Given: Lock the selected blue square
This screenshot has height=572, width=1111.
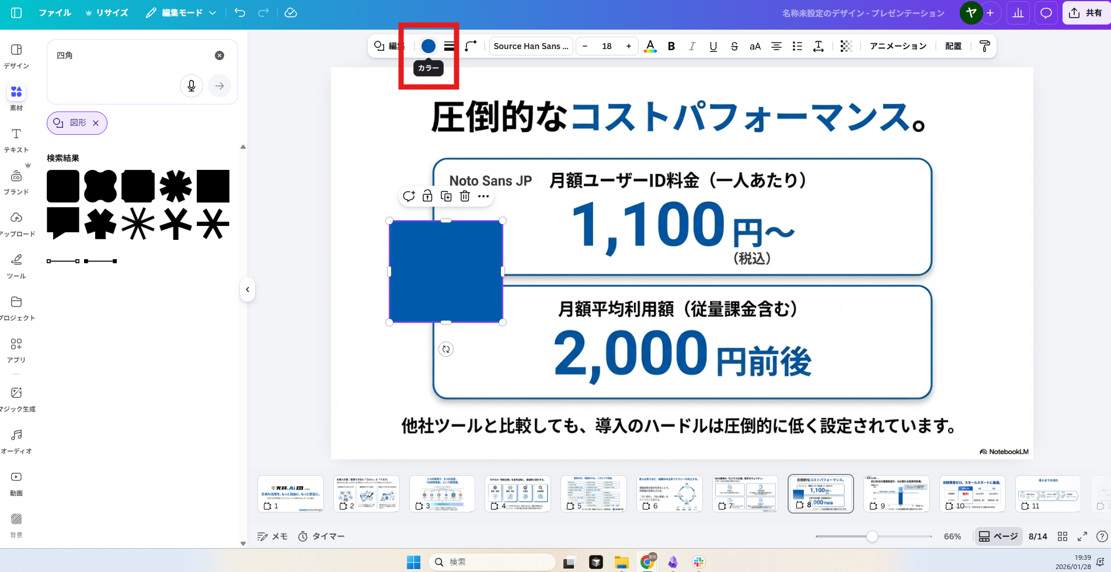Looking at the screenshot, I should point(427,196).
